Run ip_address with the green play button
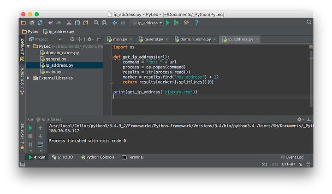This screenshot has width=332, height=194. tap(168, 23)
